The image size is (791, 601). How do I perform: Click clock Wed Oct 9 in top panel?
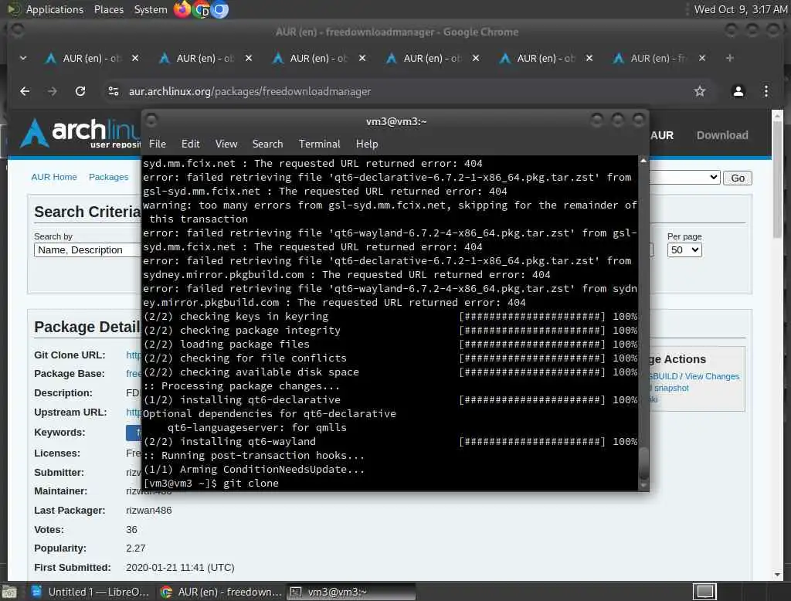(741, 9)
